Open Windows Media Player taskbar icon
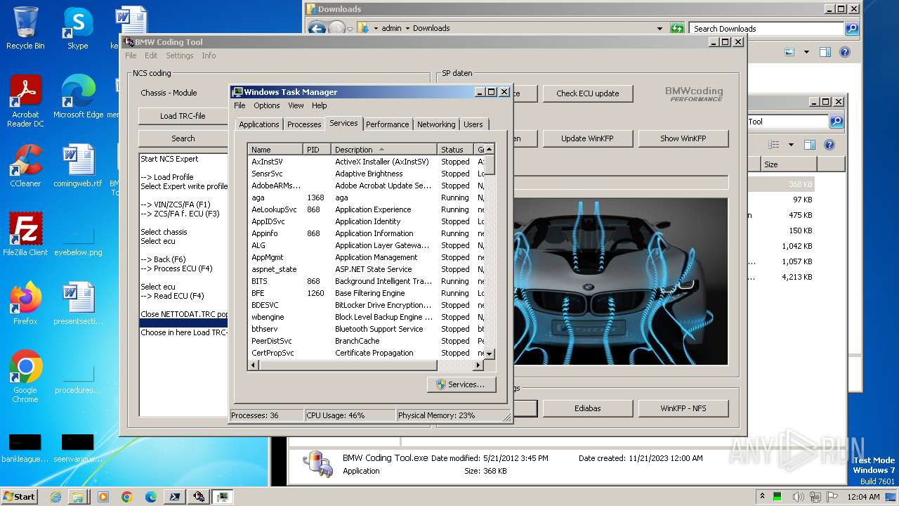Image resolution: width=899 pixels, height=506 pixels. pos(103,497)
